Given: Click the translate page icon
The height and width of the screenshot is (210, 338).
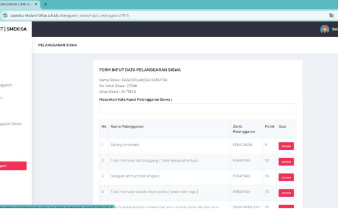Looking at the screenshot, I should tap(332, 15).
